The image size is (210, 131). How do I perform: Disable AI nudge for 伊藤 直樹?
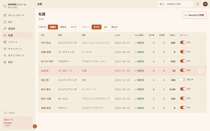tap(183, 52)
